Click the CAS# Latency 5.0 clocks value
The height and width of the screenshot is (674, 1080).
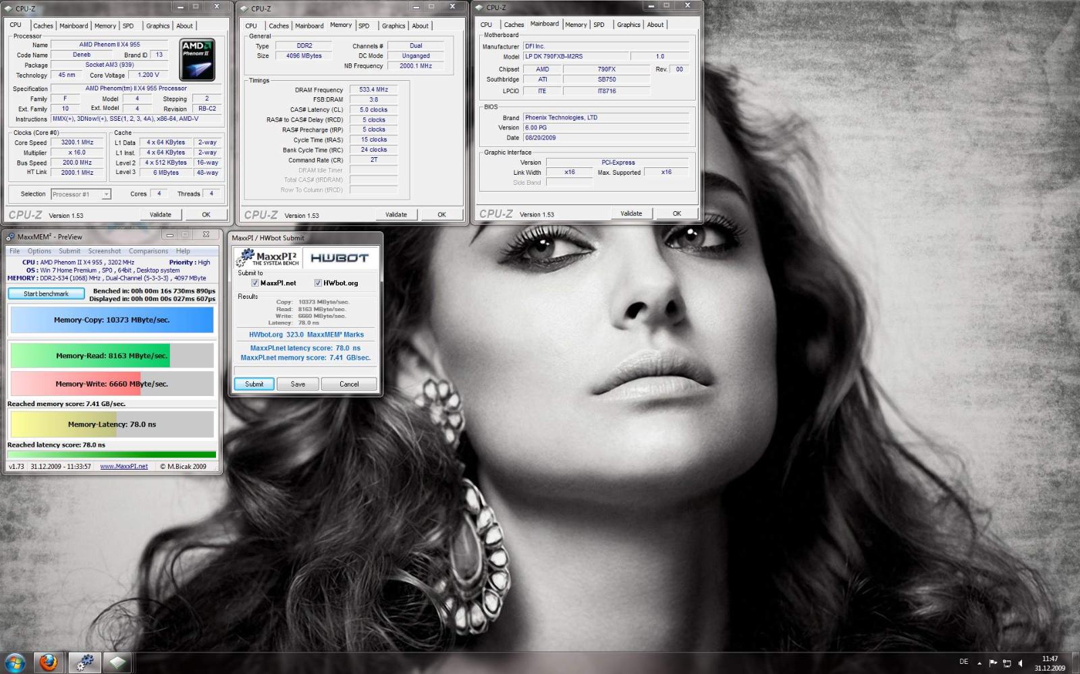pyautogui.click(x=373, y=109)
